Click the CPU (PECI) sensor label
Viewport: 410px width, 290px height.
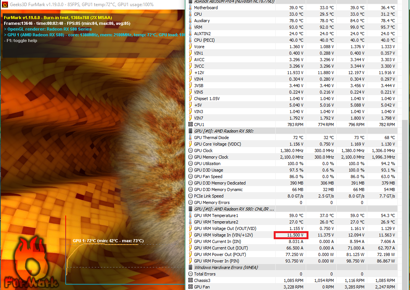point(204,40)
